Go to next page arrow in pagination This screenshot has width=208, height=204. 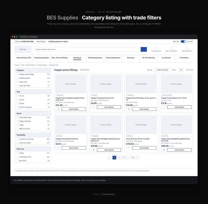[x=137, y=158]
